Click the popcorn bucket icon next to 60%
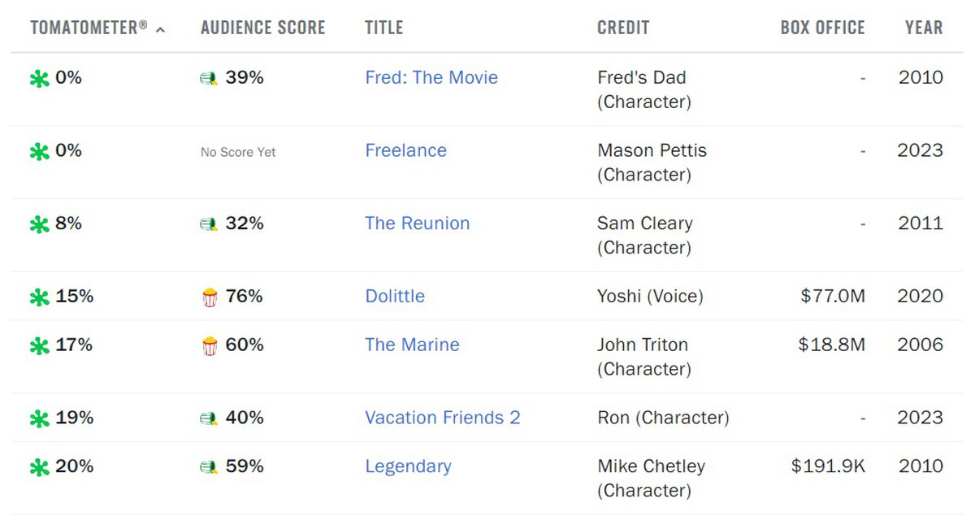Viewport: 975px width, 516px height. coord(210,346)
